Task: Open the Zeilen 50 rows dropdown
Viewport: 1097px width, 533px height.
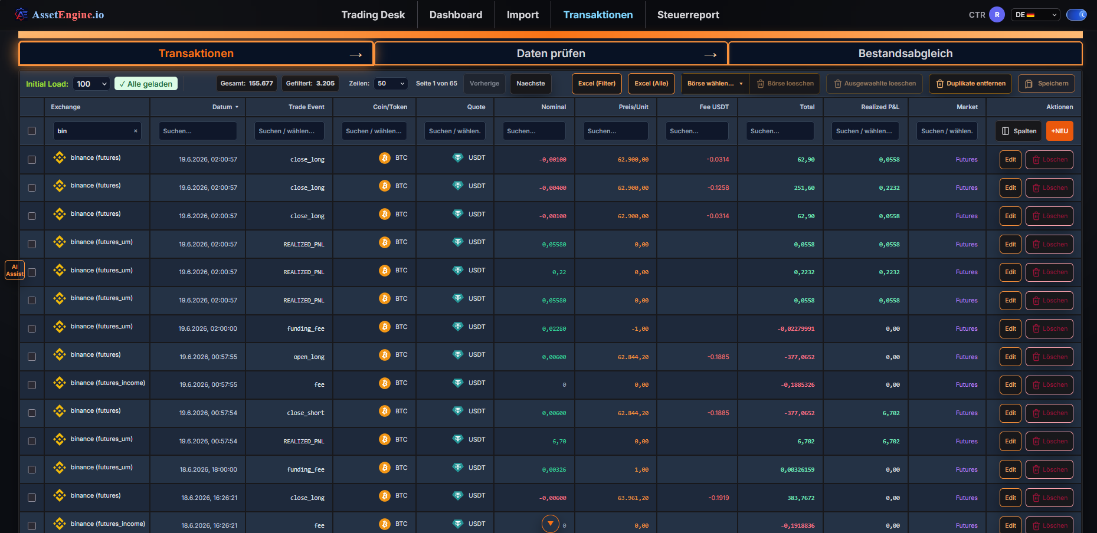Action: [391, 84]
